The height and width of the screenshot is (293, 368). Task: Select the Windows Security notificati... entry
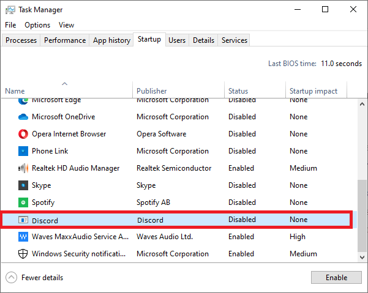point(79,254)
